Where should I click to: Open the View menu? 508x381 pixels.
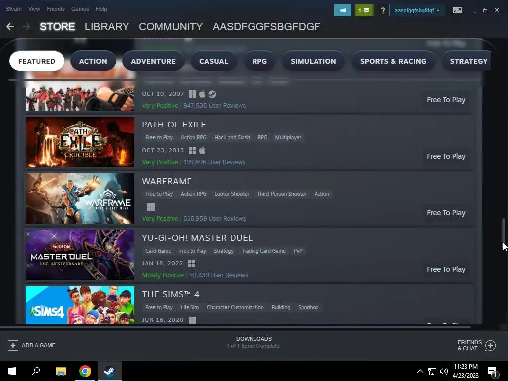(x=34, y=9)
